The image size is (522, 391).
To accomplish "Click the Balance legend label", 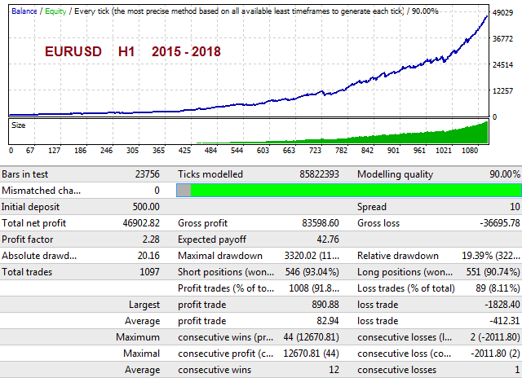I will pyautogui.click(x=24, y=11).
